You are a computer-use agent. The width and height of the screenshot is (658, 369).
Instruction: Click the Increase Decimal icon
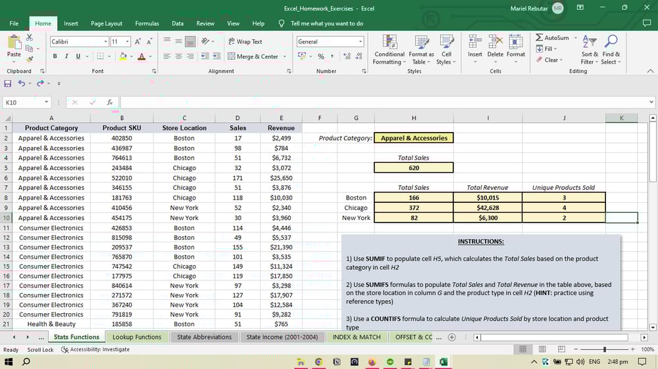pyautogui.click(x=347, y=56)
